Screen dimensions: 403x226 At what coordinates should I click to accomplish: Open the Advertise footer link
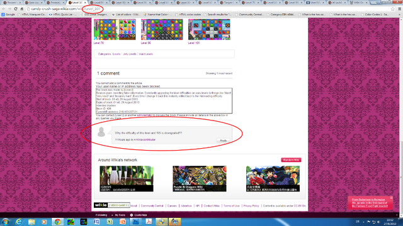(x=186, y=206)
